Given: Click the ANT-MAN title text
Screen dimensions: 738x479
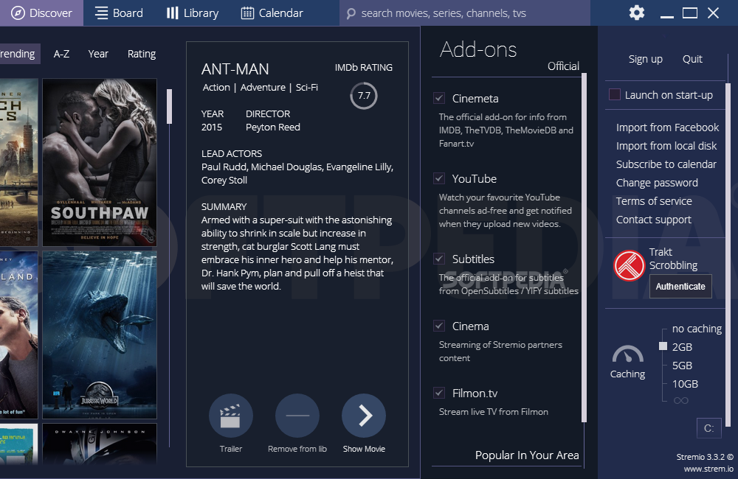Looking at the screenshot, I should click(x=235, y=69).
